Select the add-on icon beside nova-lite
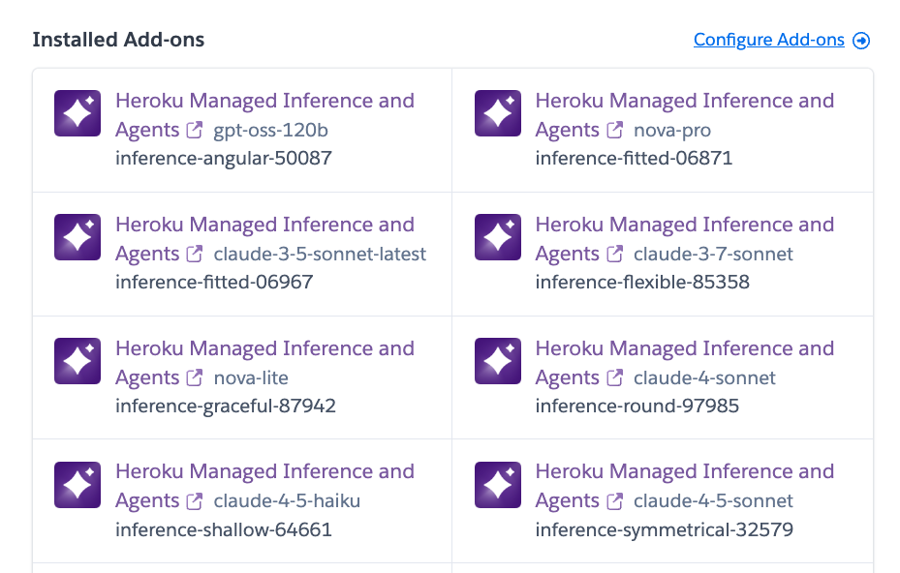The width and height of the screenshot is (900, 573). pyautogui.click(x=77, y=361)
